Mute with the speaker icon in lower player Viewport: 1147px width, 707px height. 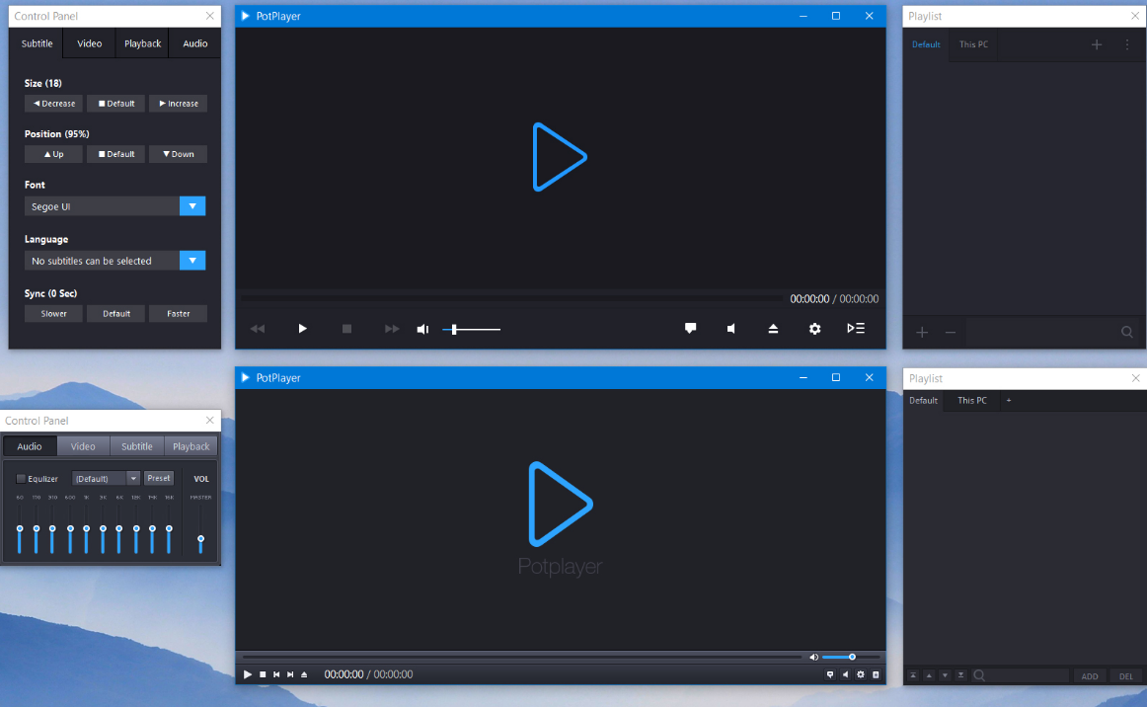coord(813,658)
